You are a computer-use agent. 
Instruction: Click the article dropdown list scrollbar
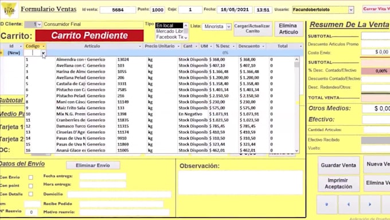pos(297,105)
